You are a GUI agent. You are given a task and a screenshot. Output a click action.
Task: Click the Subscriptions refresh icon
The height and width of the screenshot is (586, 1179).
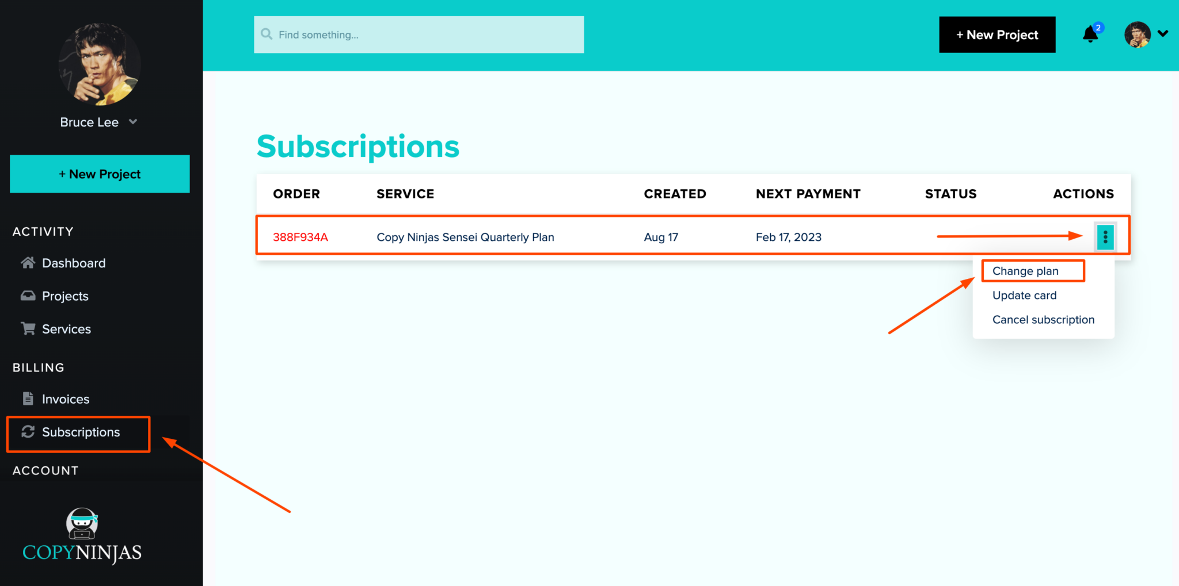[28, 432]
